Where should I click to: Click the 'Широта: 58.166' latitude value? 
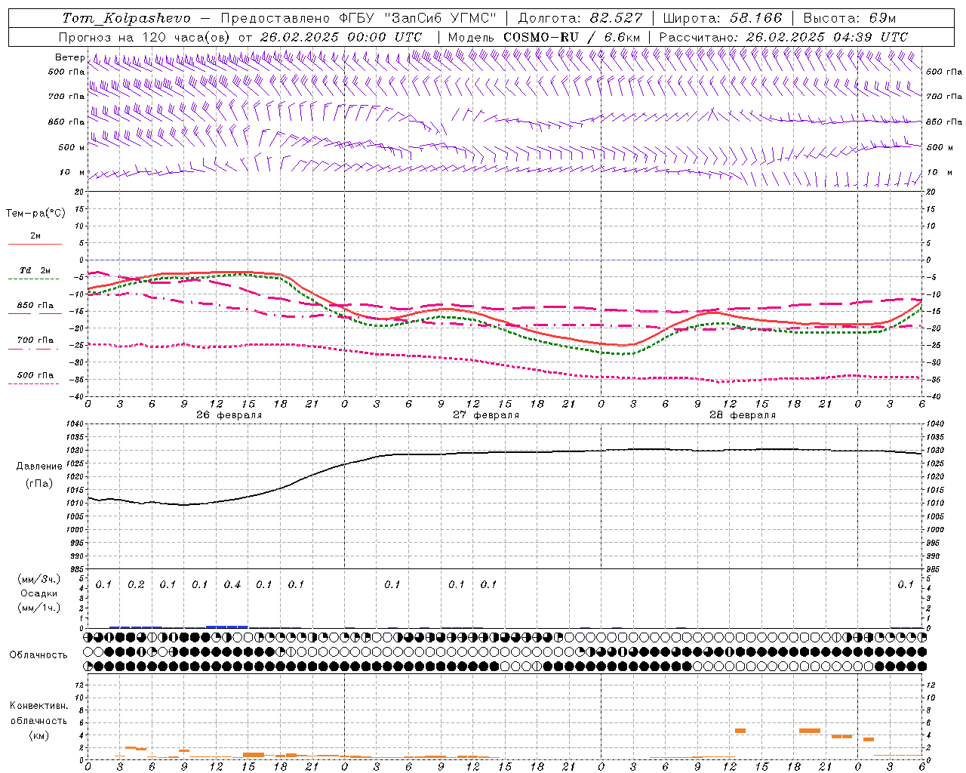(x=722, y=18)
